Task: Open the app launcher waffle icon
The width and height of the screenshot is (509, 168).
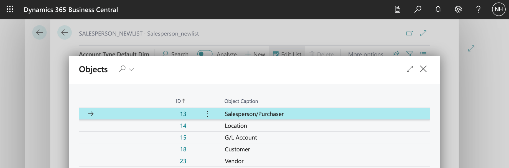Action: pyautogui.click(x=10, y=9)
